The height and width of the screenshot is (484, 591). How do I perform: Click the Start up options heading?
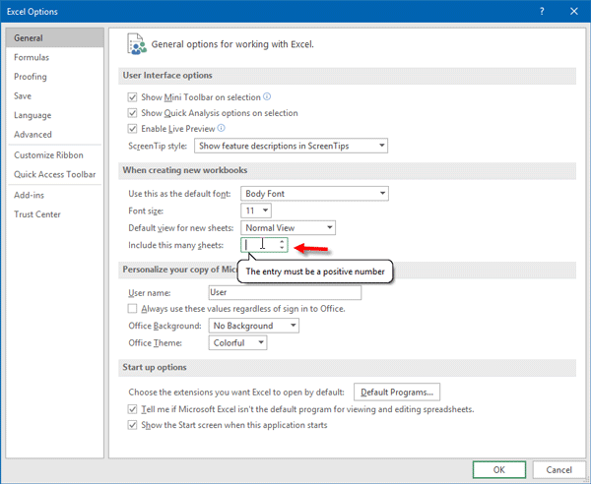[x=155, y=367]
